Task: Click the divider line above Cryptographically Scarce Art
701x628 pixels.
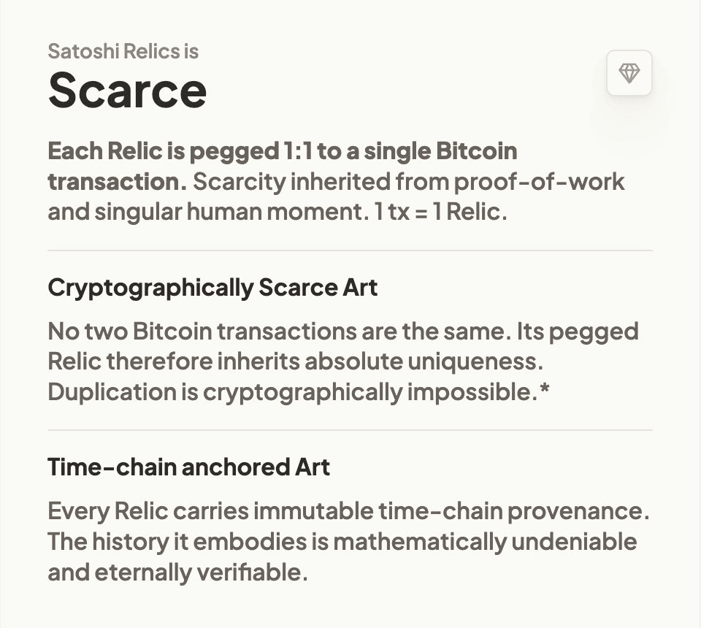Action: click(350, 249)
